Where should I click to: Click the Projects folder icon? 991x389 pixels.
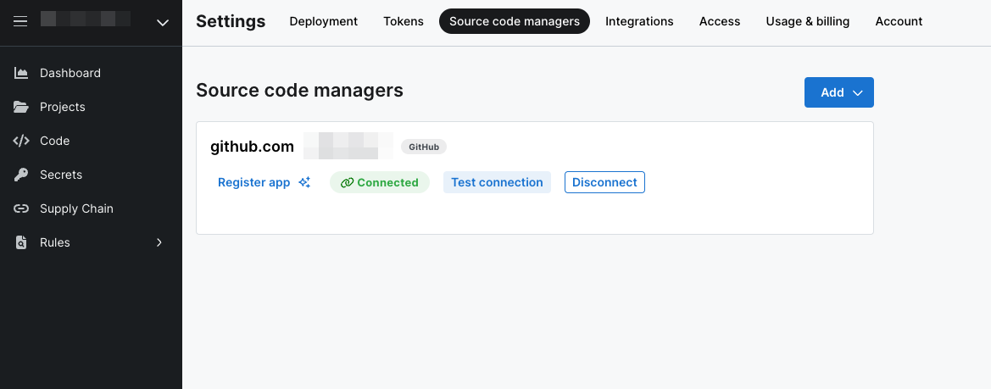click(21, 107)
